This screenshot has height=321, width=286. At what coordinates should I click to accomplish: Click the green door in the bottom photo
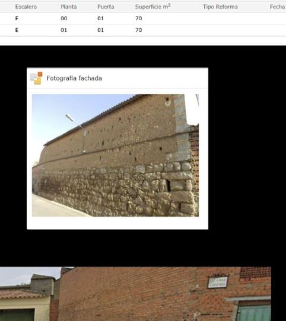coord(254,313)
